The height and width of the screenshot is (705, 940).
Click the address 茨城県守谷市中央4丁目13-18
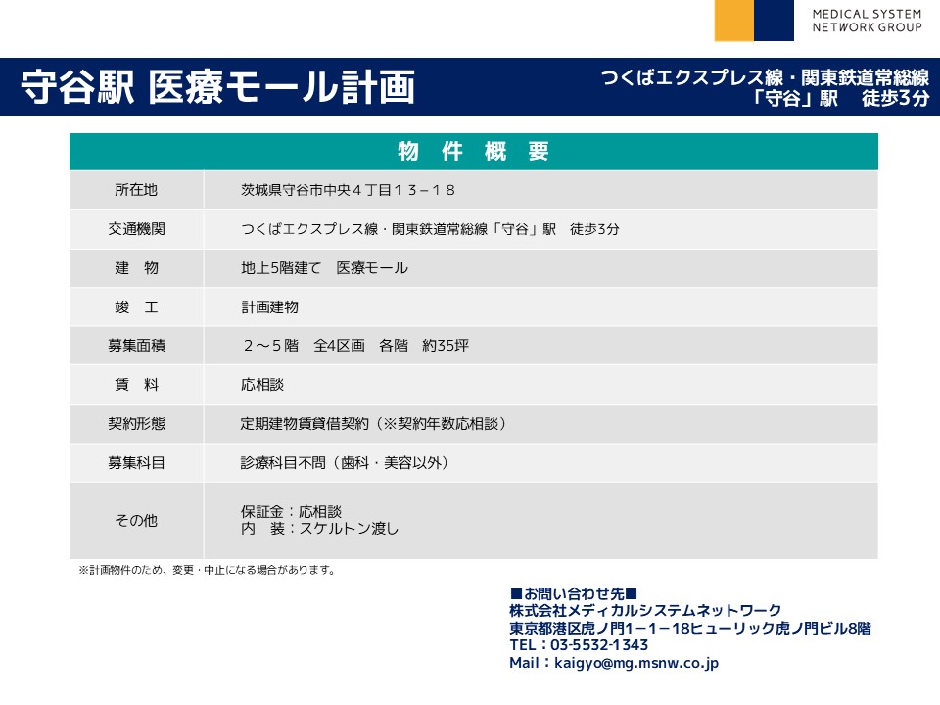point(348,190)
